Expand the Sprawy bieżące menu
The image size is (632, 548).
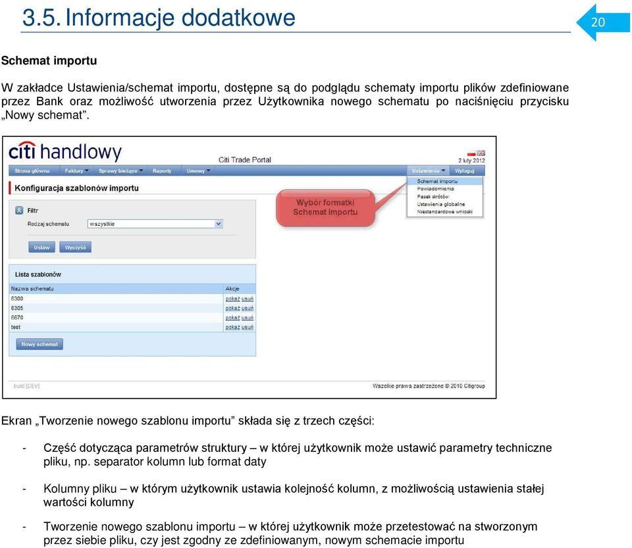pos(120,171)
